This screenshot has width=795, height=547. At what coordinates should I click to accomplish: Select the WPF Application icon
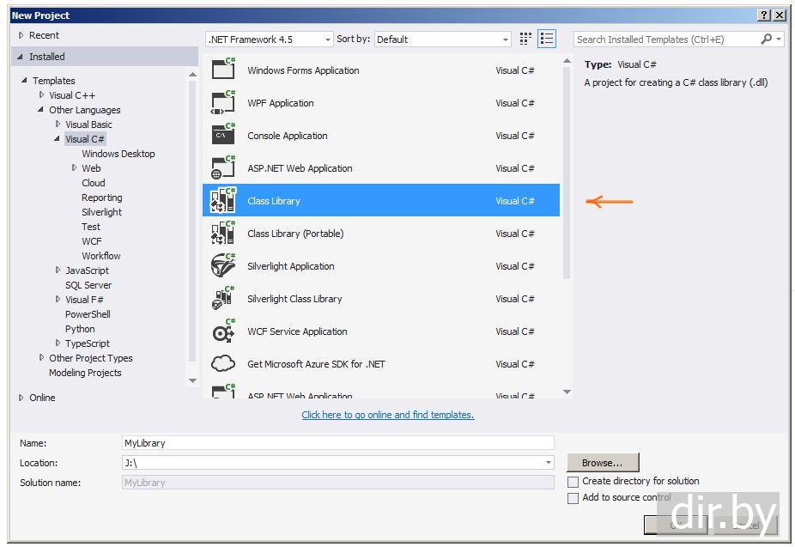coord(223,102)
